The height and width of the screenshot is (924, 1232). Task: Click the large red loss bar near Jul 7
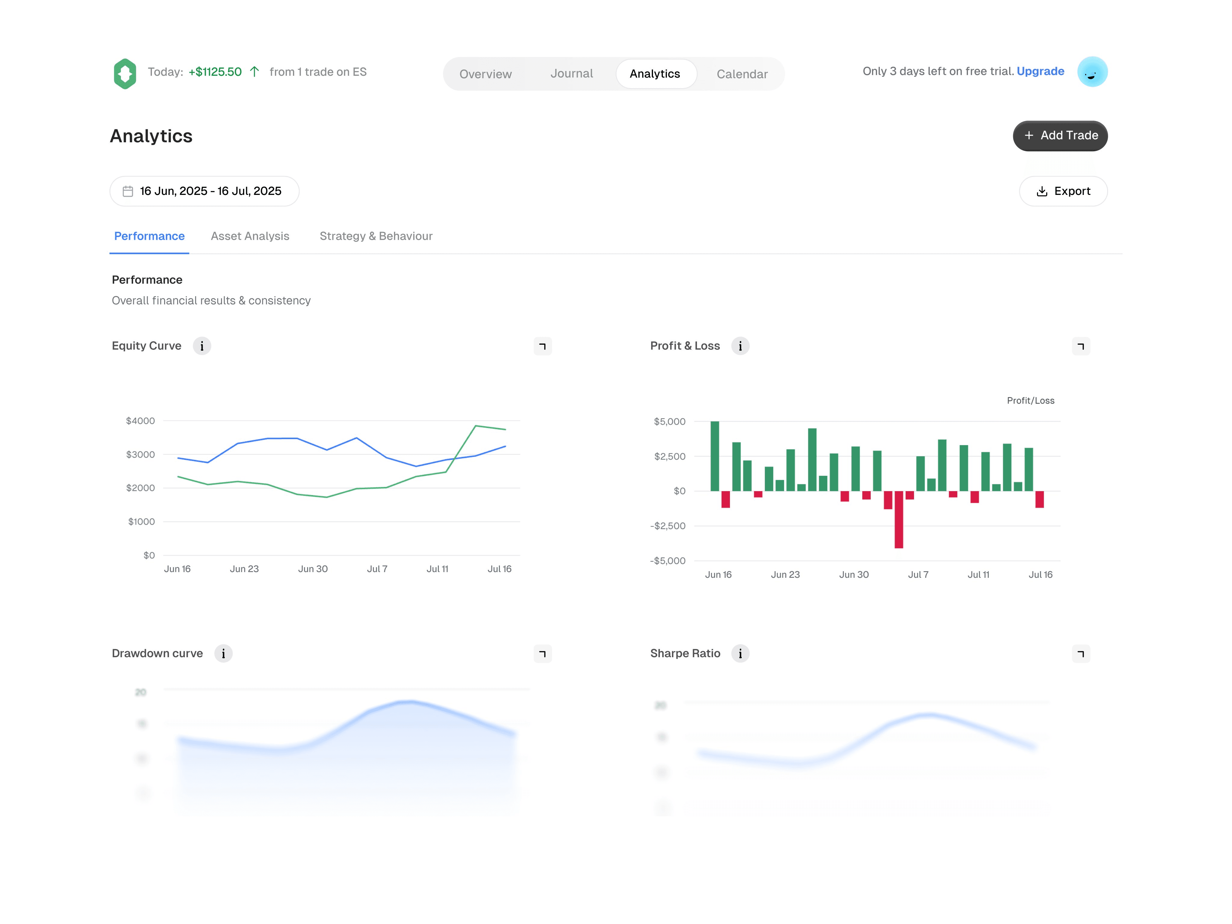coord(898,520)
